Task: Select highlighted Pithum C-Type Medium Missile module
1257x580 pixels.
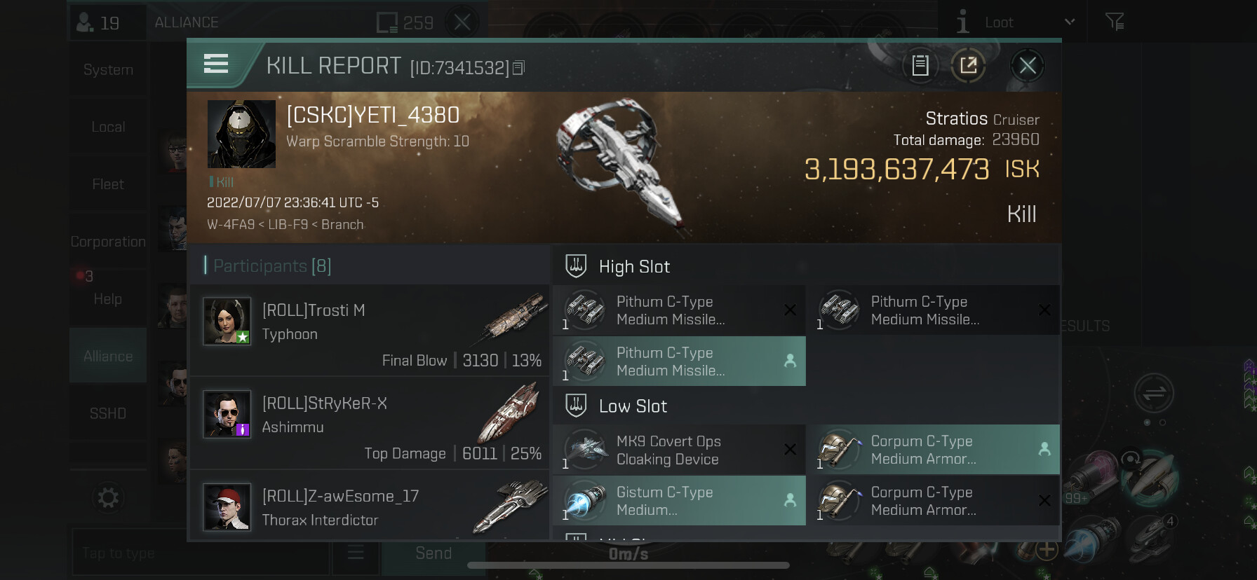Action: tap(679, 361)
